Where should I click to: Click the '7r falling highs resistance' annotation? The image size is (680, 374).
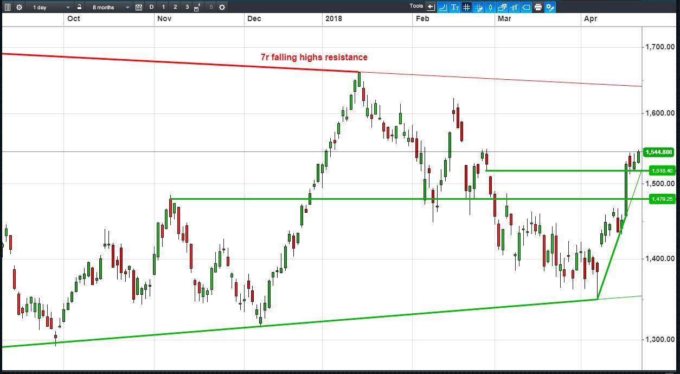click(314, 57)
